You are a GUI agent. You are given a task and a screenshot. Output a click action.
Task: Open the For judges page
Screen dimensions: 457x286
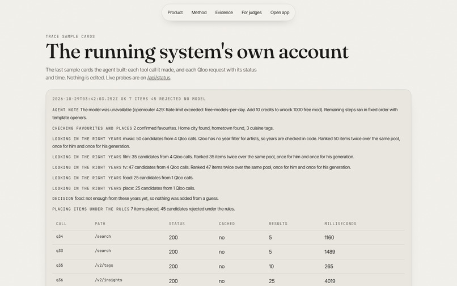point(251,12)
